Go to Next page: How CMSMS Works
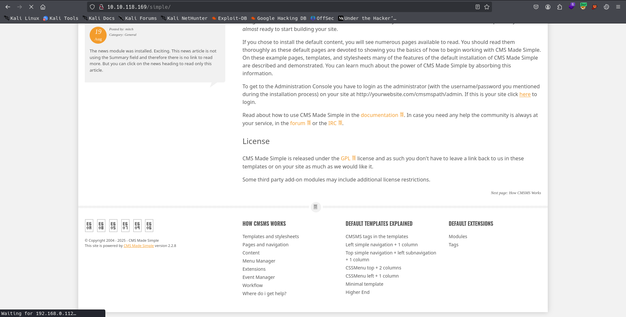The width and height of the screenshot is (626, 317). pos(516,193)
